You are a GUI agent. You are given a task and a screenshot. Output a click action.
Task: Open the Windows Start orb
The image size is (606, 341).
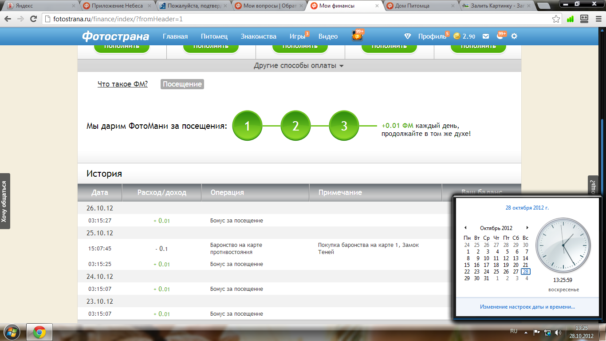(x=12, y=332)
